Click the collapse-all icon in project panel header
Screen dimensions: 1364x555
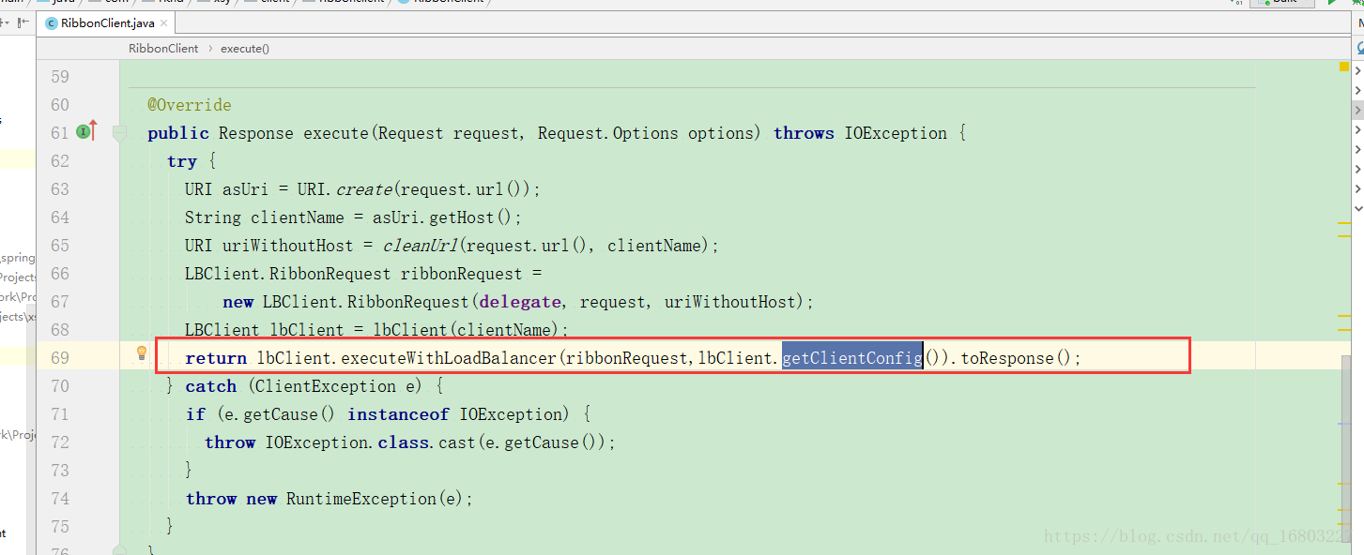pos(23,23)
